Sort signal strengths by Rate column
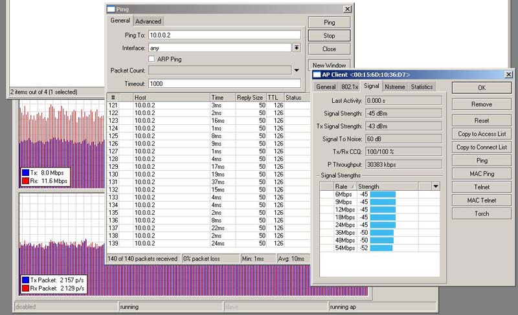The width and height of the screenshot is (518, 315). click(x=345, y=187)
